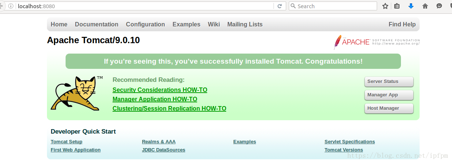Screen dimensions: 452x163
Task: Click the Tomcat cat mascot image
Action: pos(77,93)
